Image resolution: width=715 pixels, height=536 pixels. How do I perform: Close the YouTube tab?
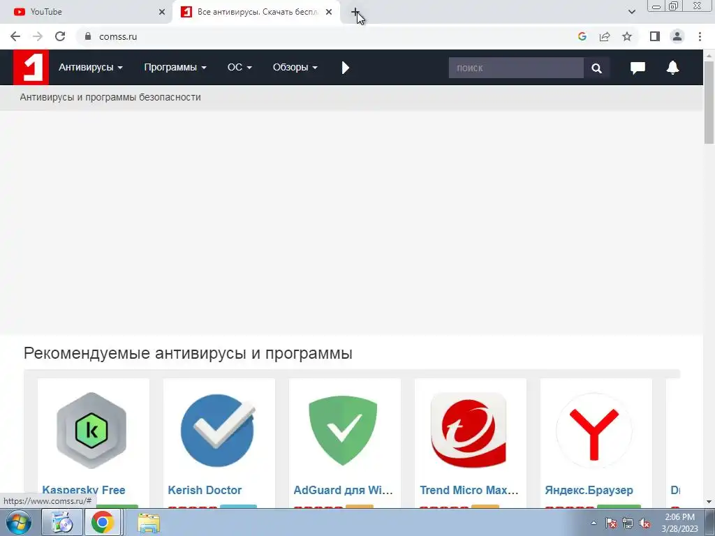tap(162, 12)
